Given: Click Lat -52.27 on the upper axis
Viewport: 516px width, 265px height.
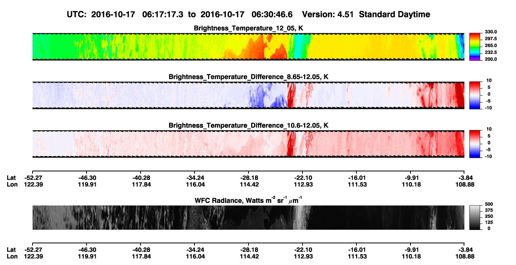Looking at the screenshot, I should click(x=33, y=178).
